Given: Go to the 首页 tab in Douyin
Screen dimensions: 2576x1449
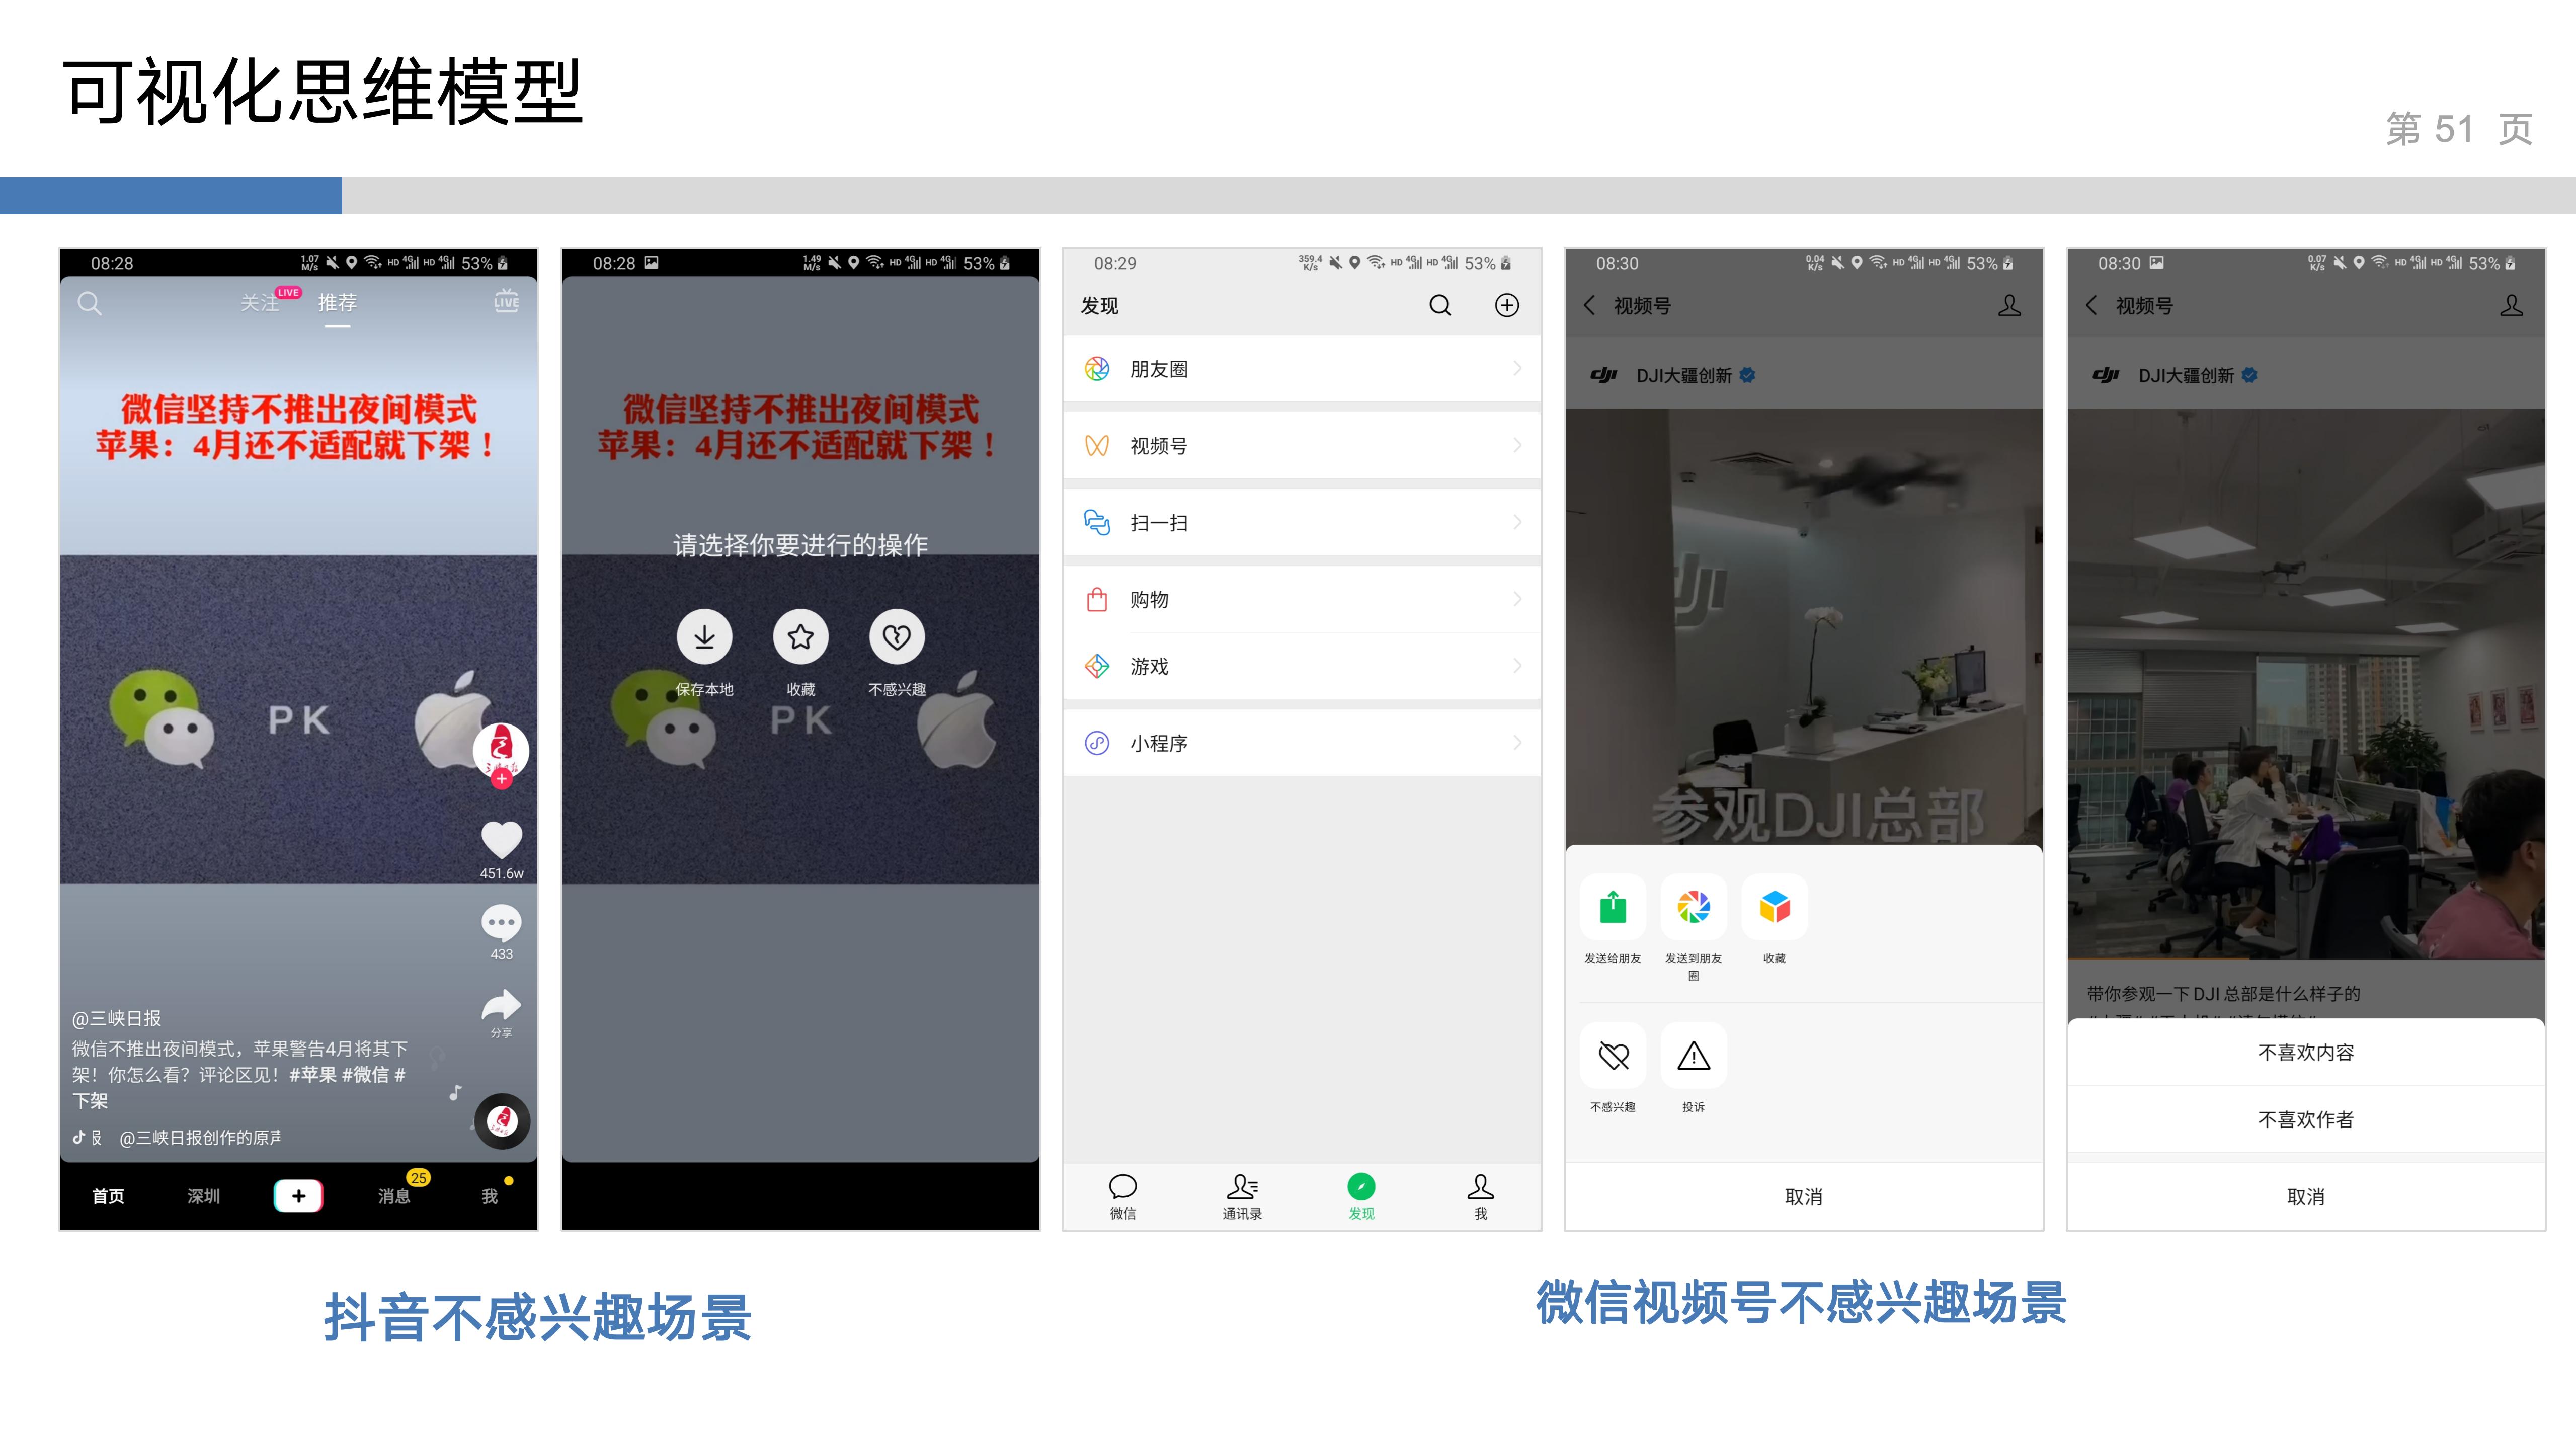Looking at the screenshot, I should click(x=108, y=1196).
